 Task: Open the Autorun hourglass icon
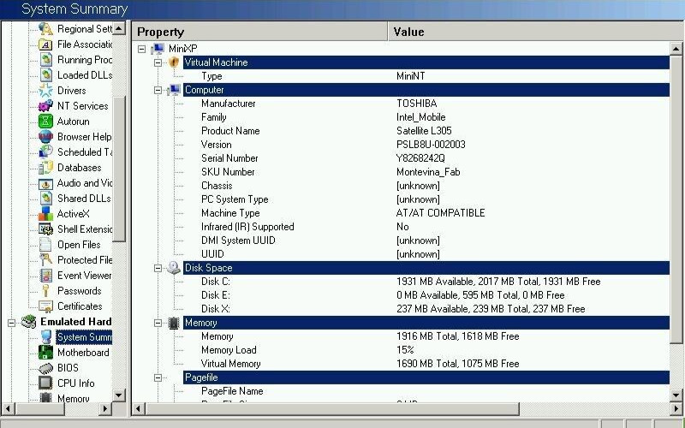tap(45, 121)
